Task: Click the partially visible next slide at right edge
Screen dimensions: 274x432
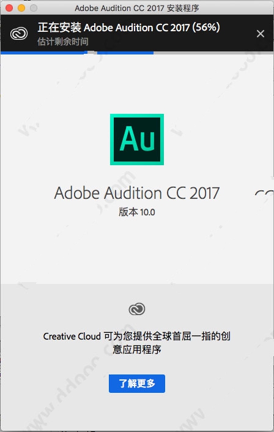Action: (x=264, y=193)
